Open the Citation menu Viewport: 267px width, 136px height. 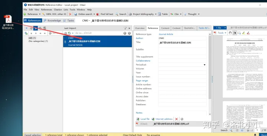pyautogui.click(x=58, y=10)
